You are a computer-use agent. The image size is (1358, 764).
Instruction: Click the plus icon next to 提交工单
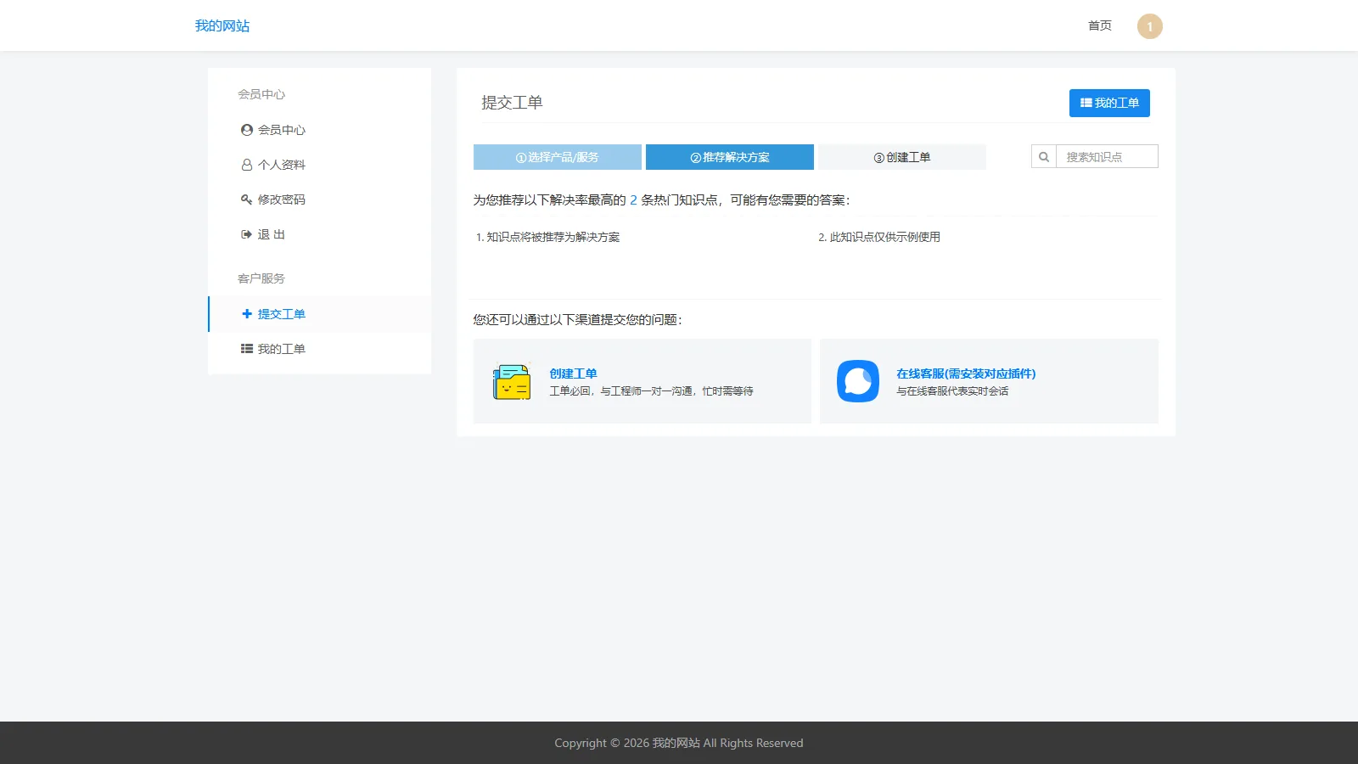click(244, 313)
